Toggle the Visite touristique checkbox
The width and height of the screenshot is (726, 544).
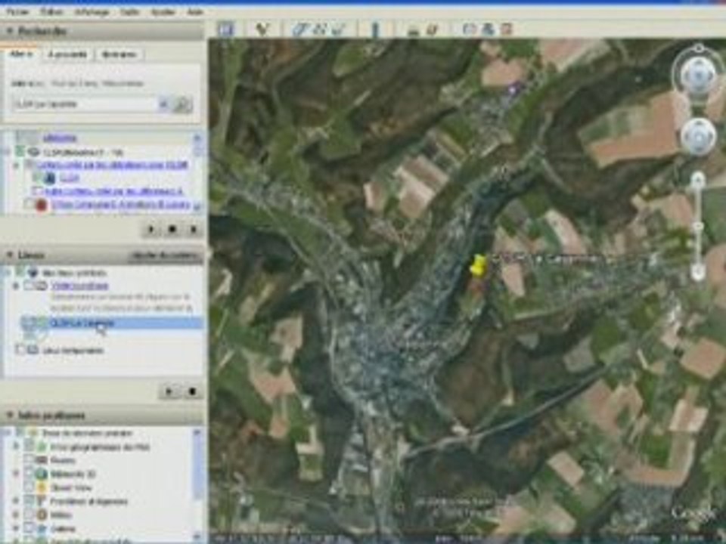point(28,286)
